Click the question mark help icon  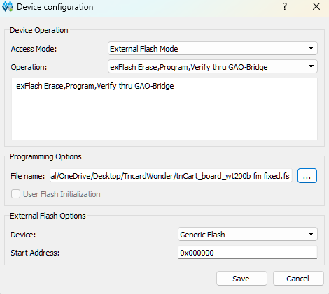pyautogui.click(x=285, y=6)
